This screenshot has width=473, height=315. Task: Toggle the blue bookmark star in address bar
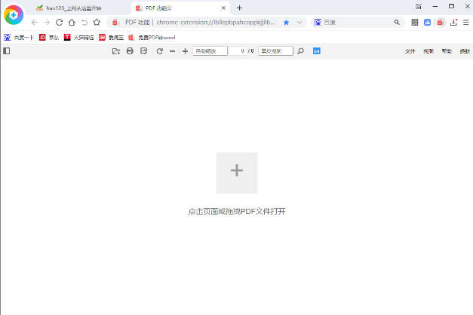pos(286,23)
